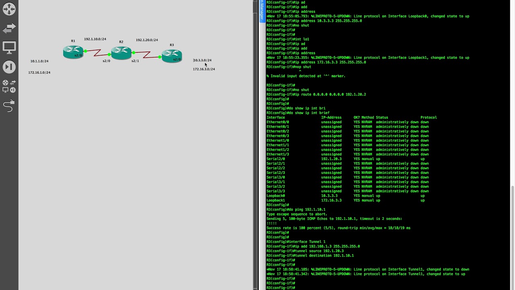Select router R3 in the topology
Screen dimensions: 515x290
click(172, 56)
